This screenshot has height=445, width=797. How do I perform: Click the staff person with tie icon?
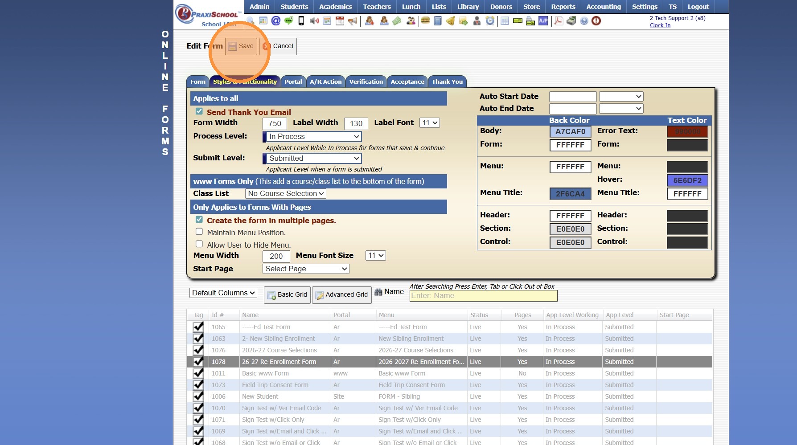tap(477, 20)
